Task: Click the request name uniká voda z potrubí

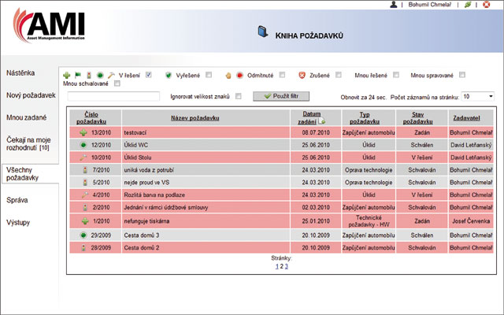Action: coord(149,170)
